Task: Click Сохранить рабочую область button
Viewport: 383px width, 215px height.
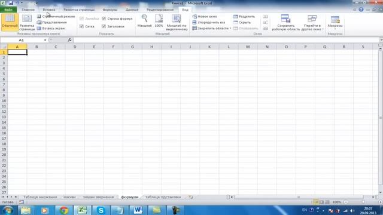Action: point(285,22)
